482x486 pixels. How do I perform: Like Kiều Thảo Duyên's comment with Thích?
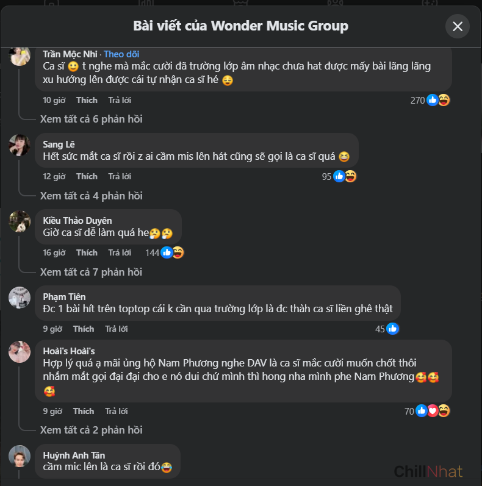(x=87, y=252)
